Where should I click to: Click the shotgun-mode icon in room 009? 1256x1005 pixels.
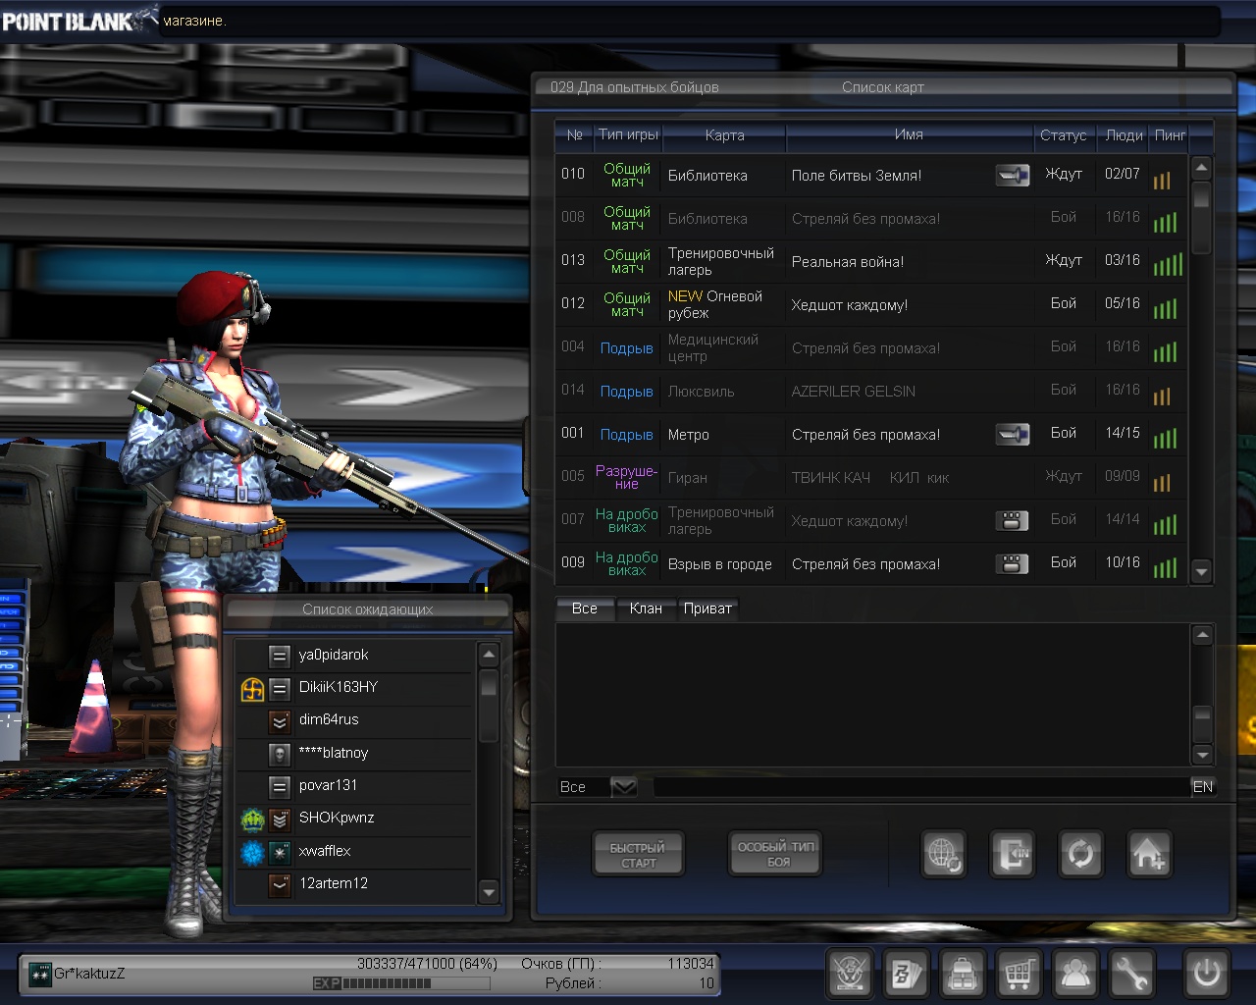(1012, 563)
